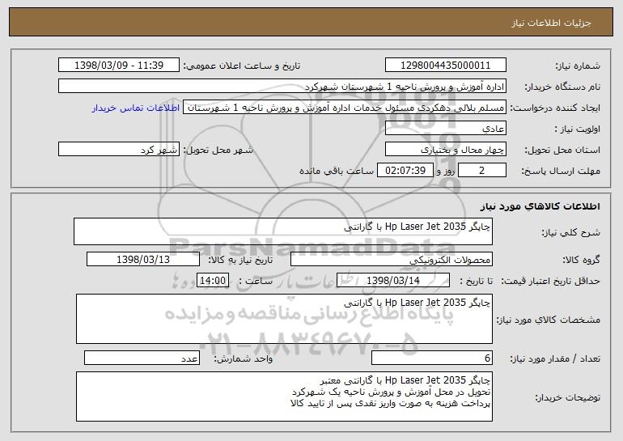Click the label تاریخ و ساعت اعلان عمومی
This screenshot has width=623, height=441.
pos(242,66)
